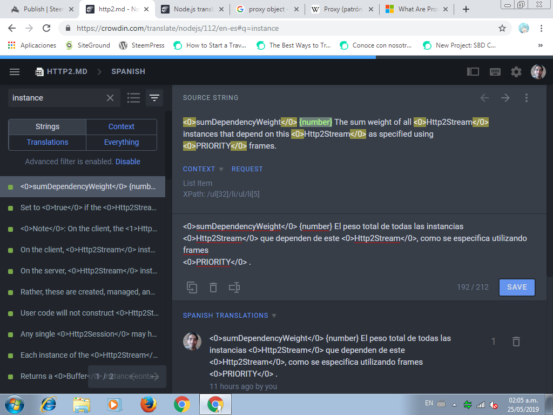553x415 pixels.
Task: Click the SPANISH breadcrumb item
Action: [128, 71]
